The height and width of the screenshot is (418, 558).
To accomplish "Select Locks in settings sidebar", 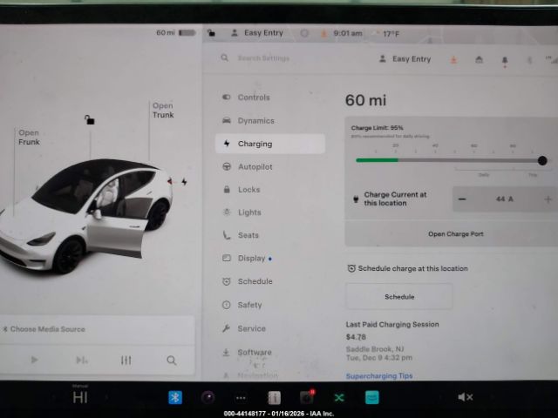I will (x=248, y=189).
